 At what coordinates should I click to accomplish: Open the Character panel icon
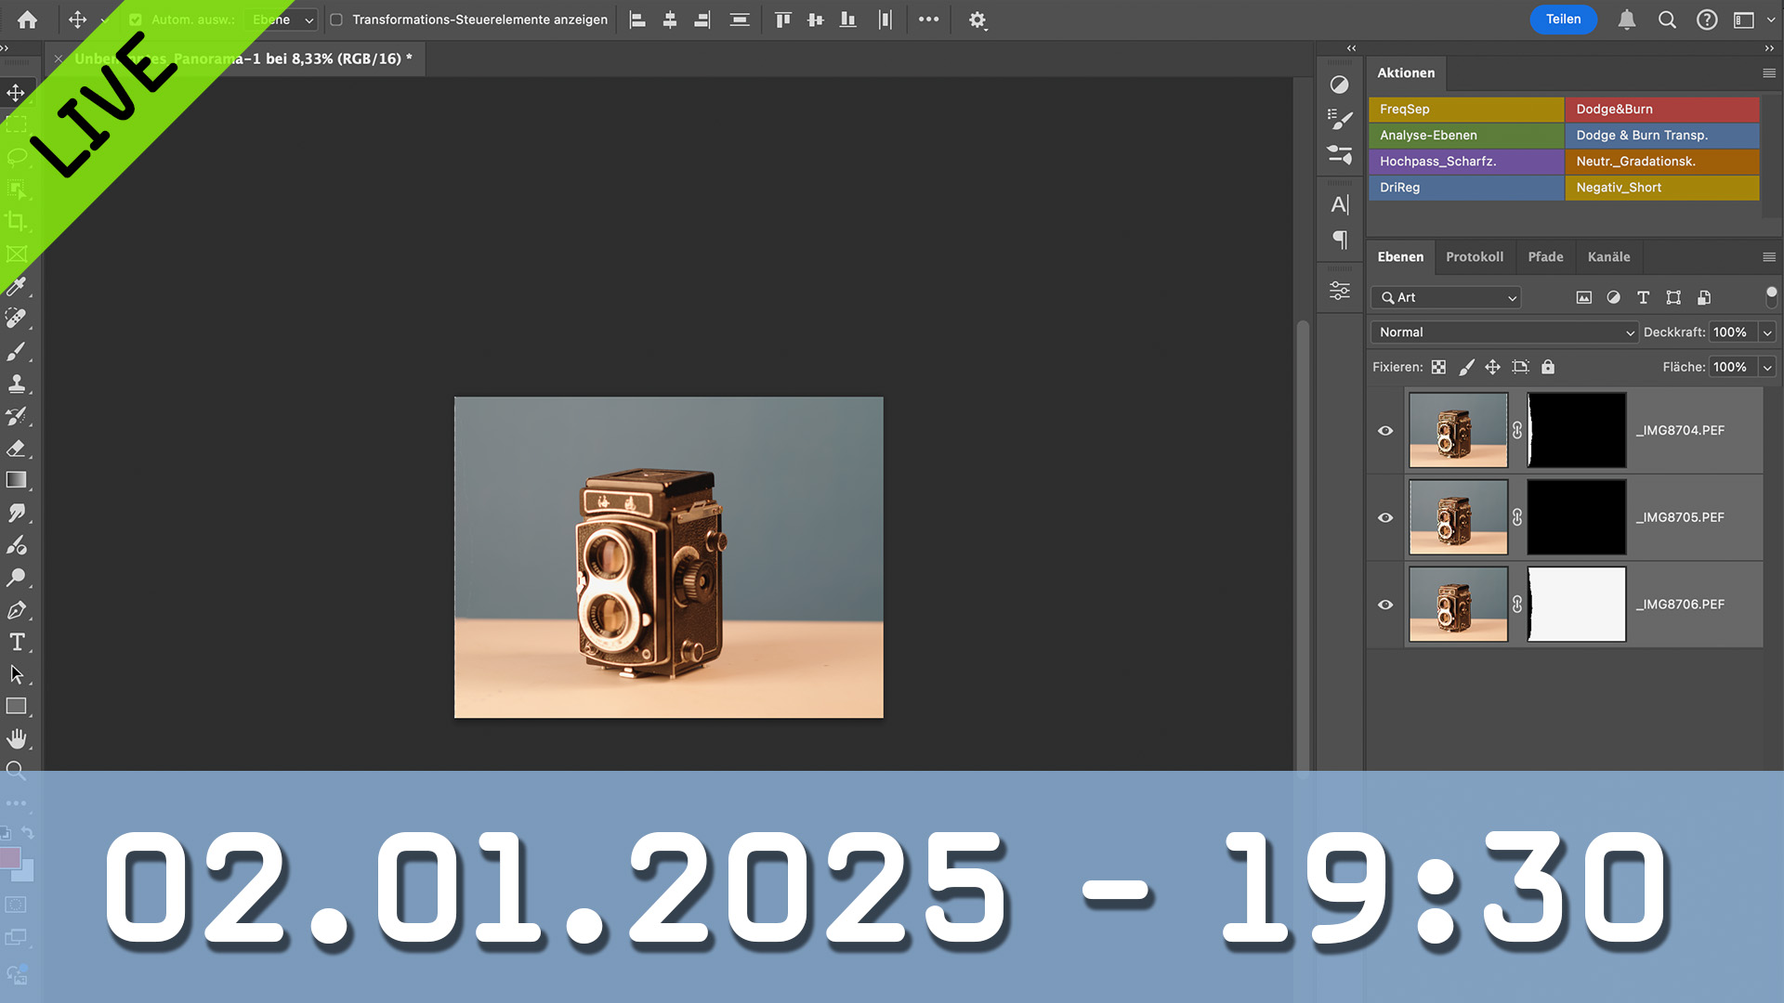1339,204
